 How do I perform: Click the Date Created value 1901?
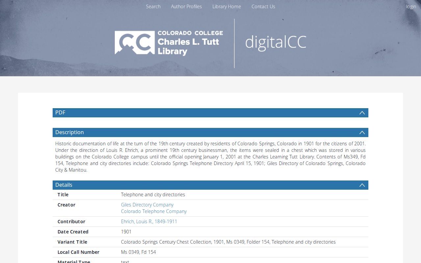[126, 232]
